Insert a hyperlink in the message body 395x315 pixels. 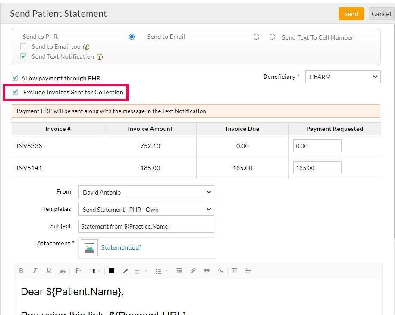(x=193, y=271)
